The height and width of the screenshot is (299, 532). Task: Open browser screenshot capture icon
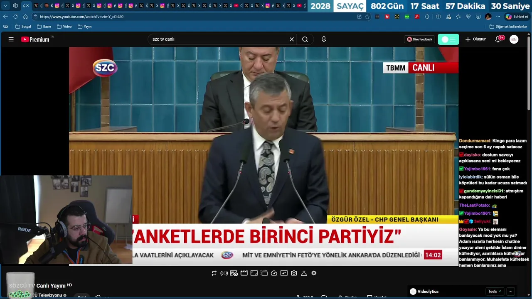click(478, 17)
